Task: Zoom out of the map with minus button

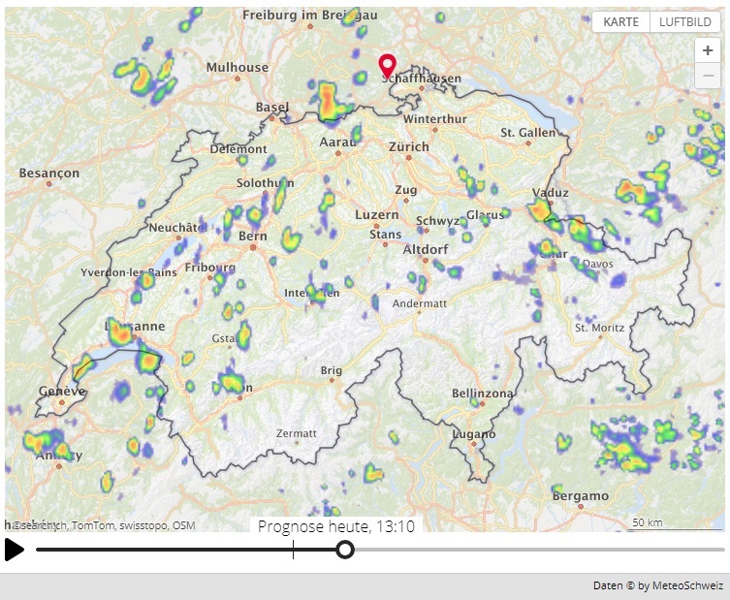Action: point(708,76)
